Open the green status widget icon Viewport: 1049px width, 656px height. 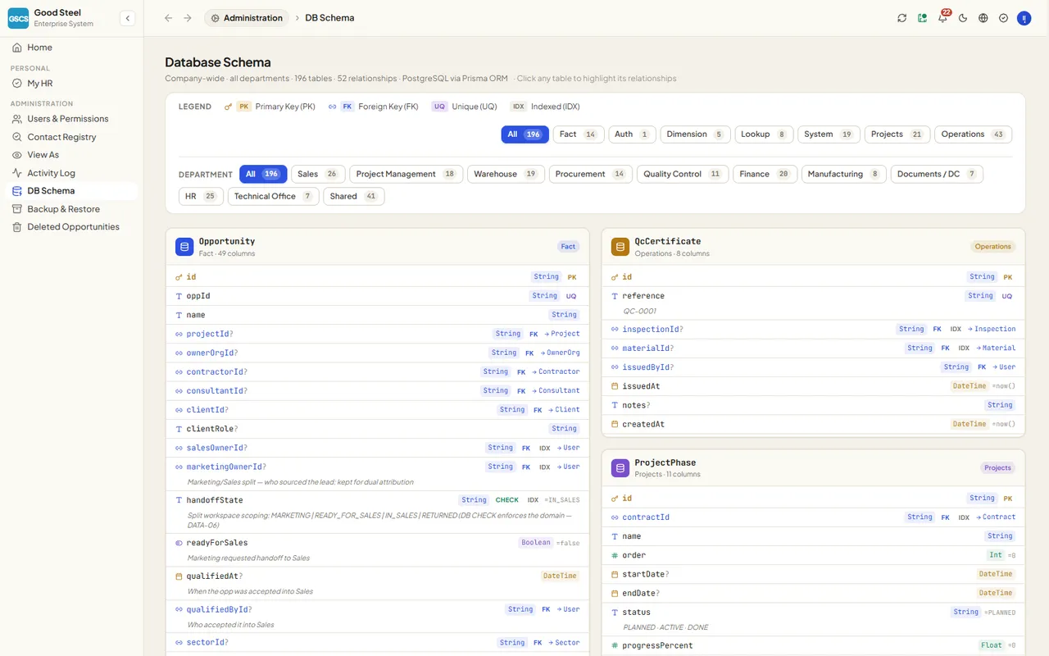click(x=922, y=18)
